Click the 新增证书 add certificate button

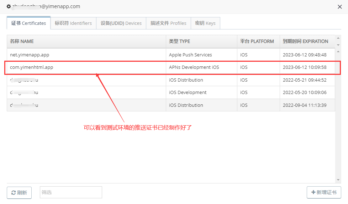pyautogui.click(x=324, y=192)
